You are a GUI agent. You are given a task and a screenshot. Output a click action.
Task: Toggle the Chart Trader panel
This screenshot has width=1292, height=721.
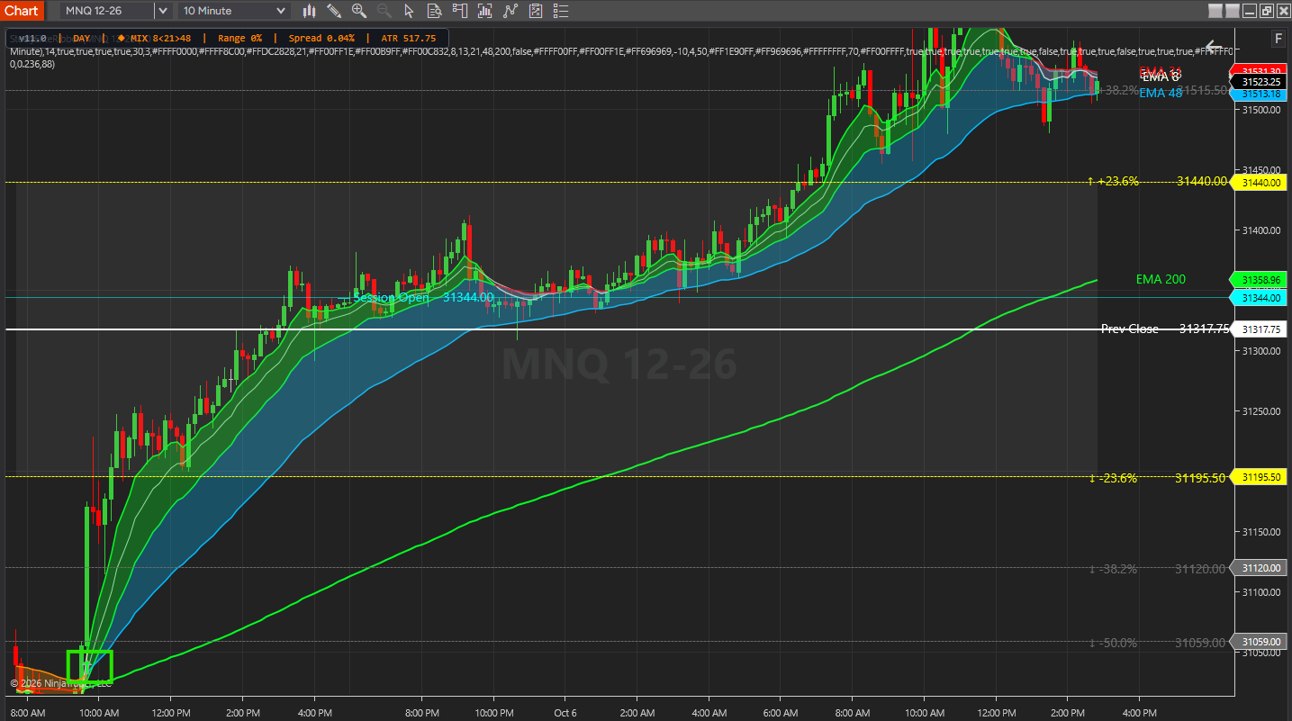click(x=460, y=11)
